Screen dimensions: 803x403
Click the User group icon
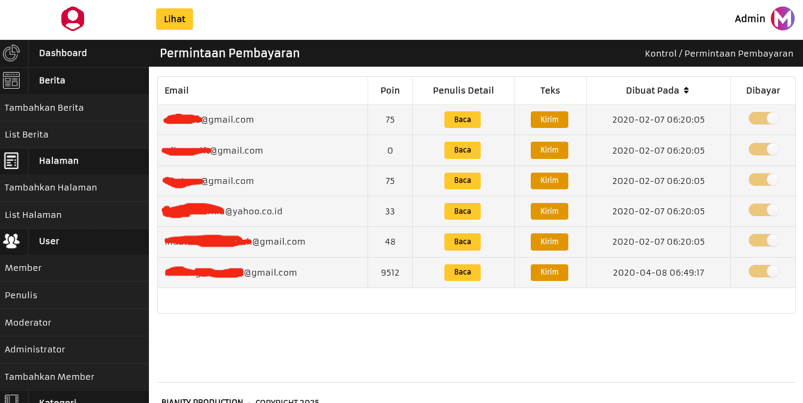(11, 241)
